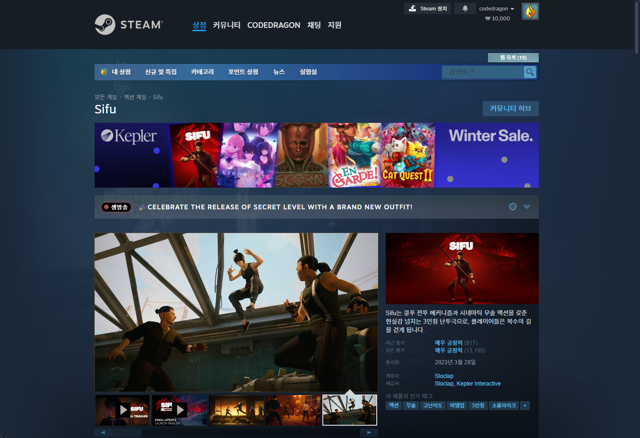Screen dimensions: 640x438
Task: Expand more tags with plus button
Action: click(x=525, y=405)
